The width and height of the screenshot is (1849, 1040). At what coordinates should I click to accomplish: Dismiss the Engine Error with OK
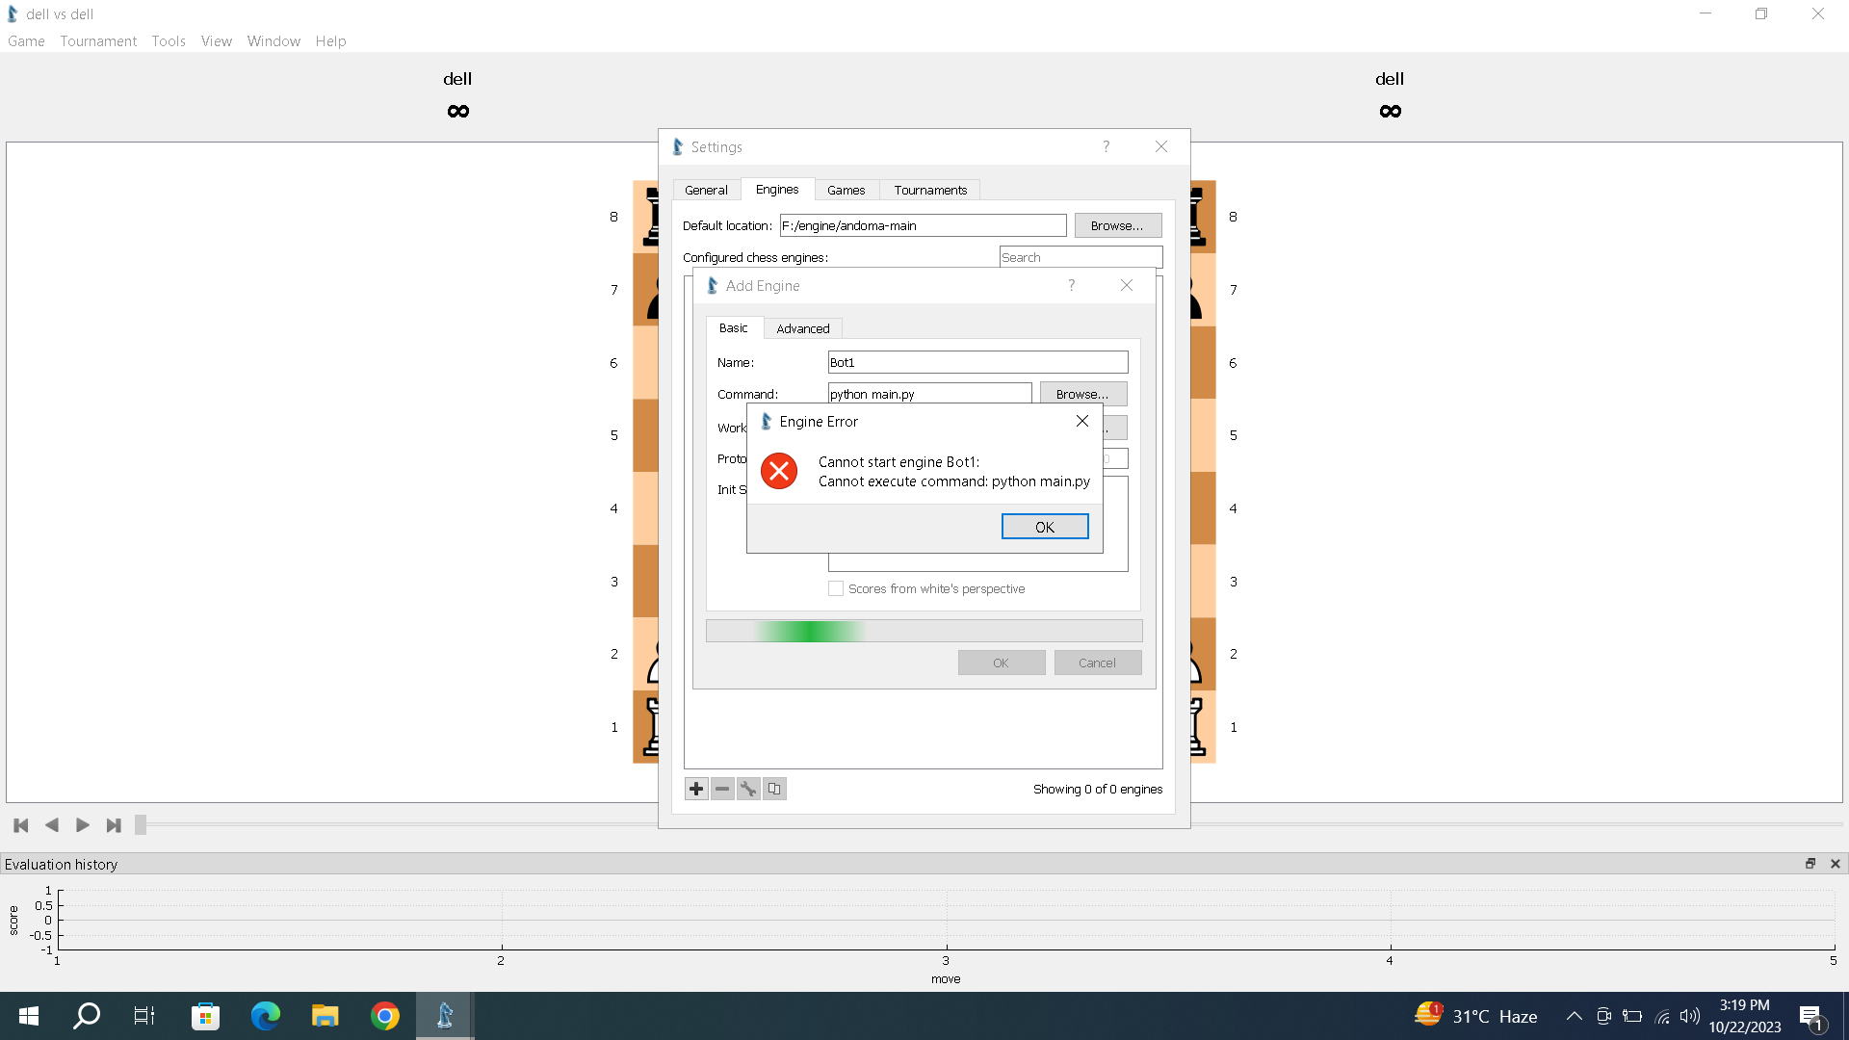pos(1045,527)
